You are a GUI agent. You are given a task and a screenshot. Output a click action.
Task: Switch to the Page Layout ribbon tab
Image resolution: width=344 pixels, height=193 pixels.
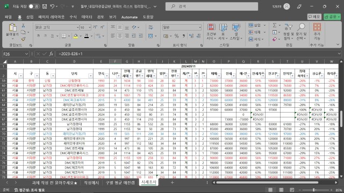[52, 17]
